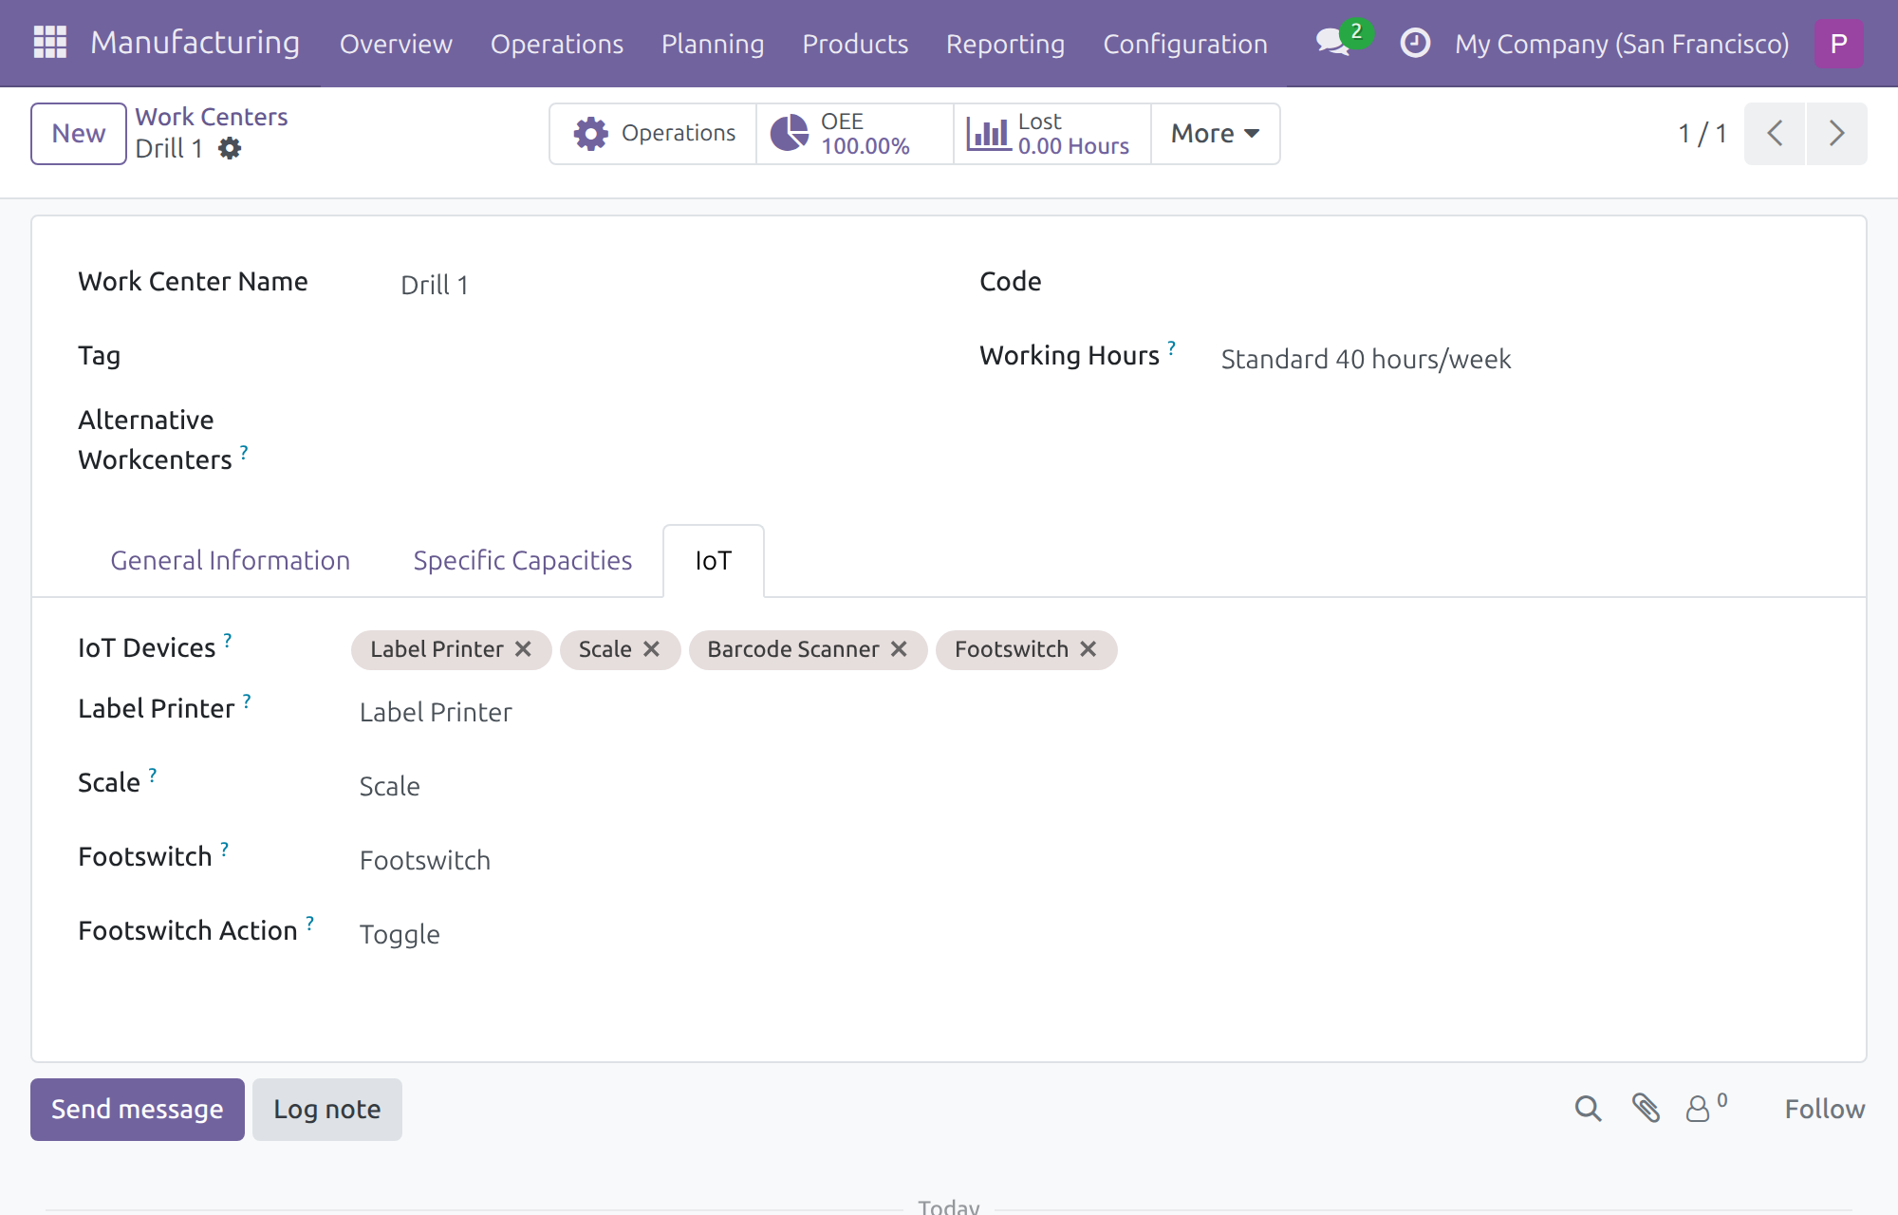
Task: Open the Lost 0.00 Hours stat button
Action: click(1052, 134)
